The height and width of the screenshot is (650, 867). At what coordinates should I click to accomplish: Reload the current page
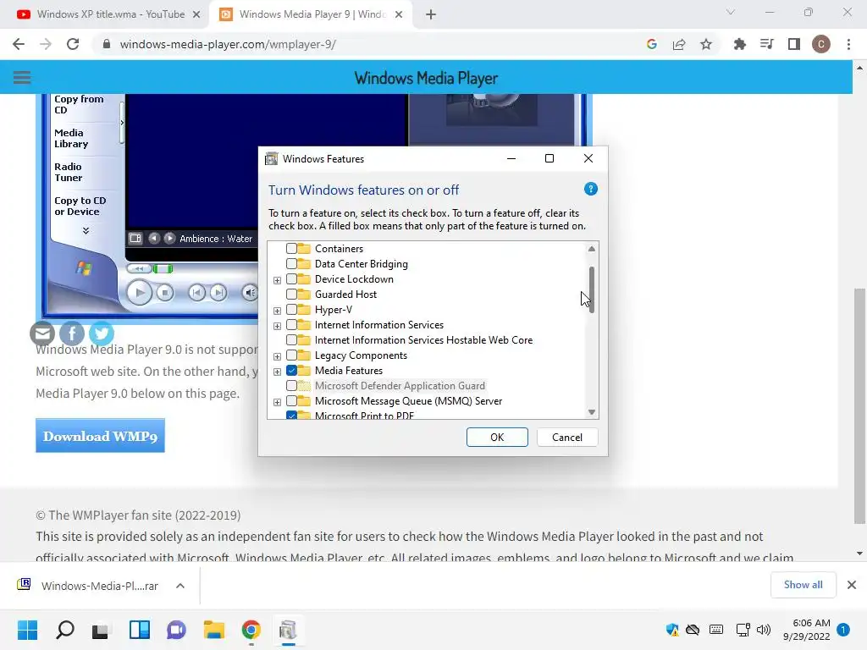[x=73, y=44]
